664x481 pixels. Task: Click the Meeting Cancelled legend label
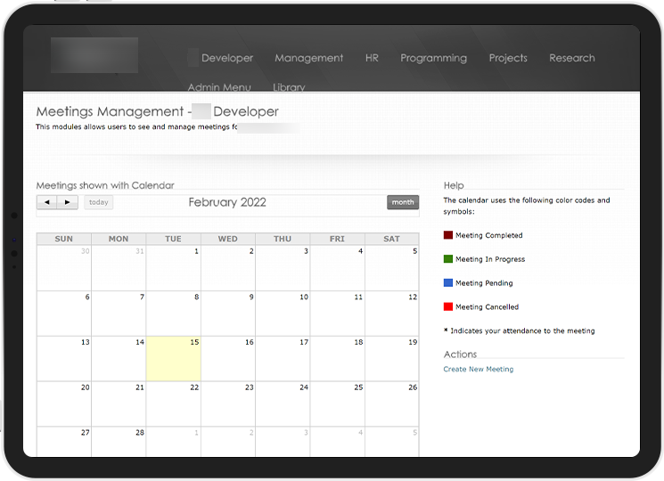pyautogui.click(x=487, y=306)
